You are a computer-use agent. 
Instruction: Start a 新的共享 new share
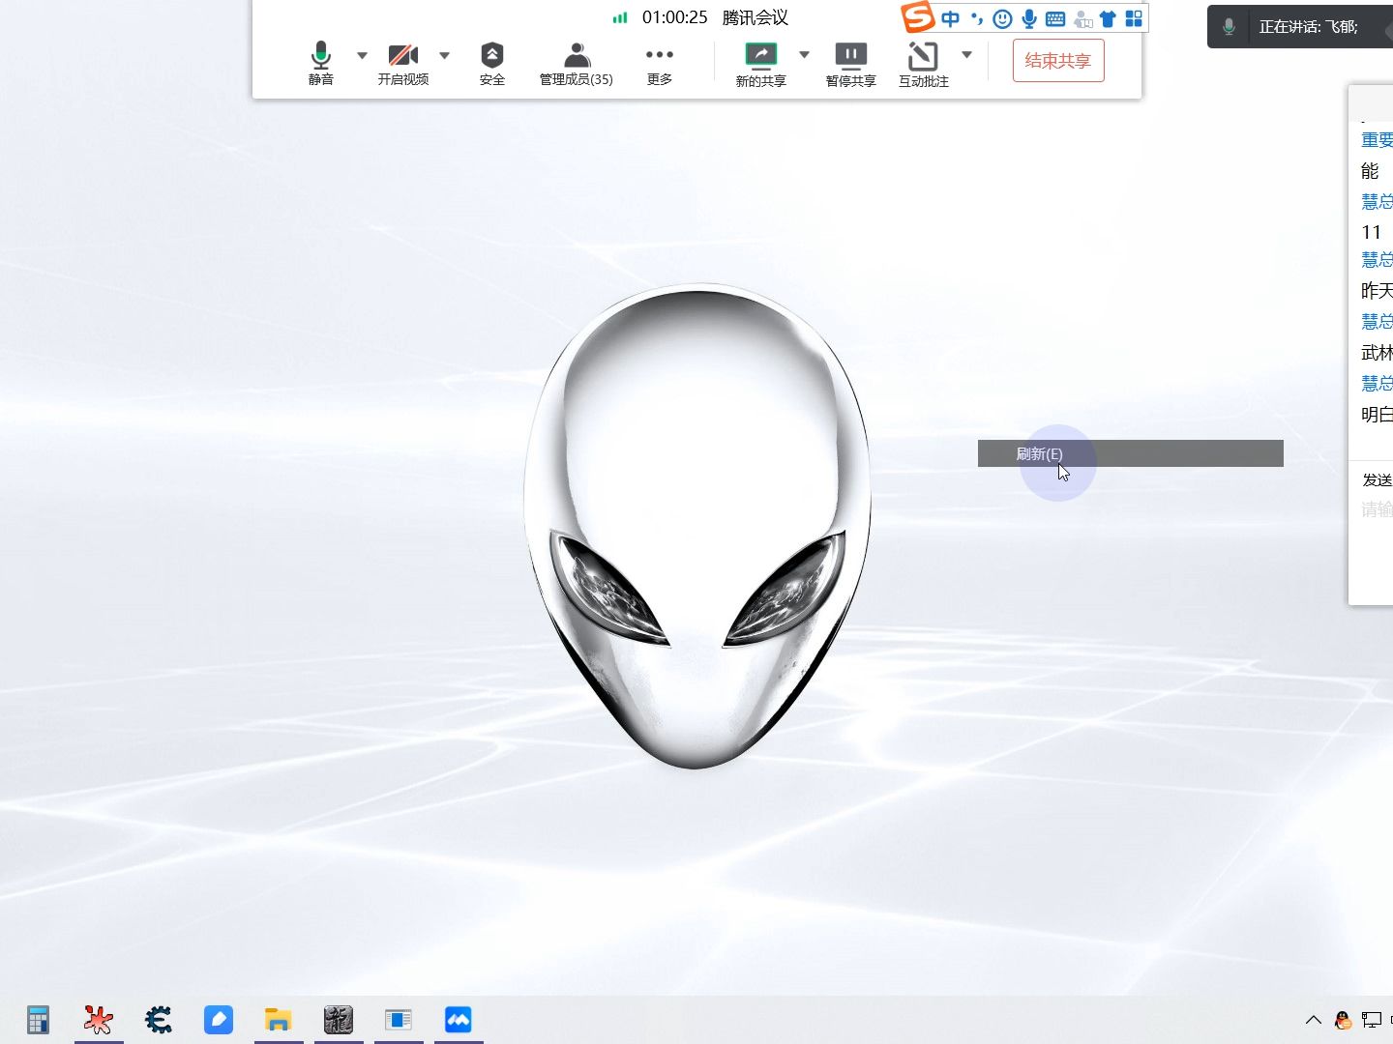point(761,64)
